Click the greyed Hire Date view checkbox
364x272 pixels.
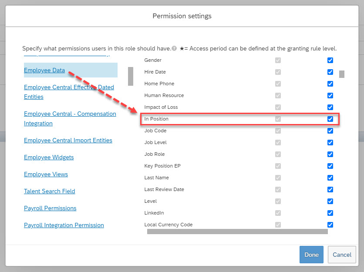tap(278, 72)
